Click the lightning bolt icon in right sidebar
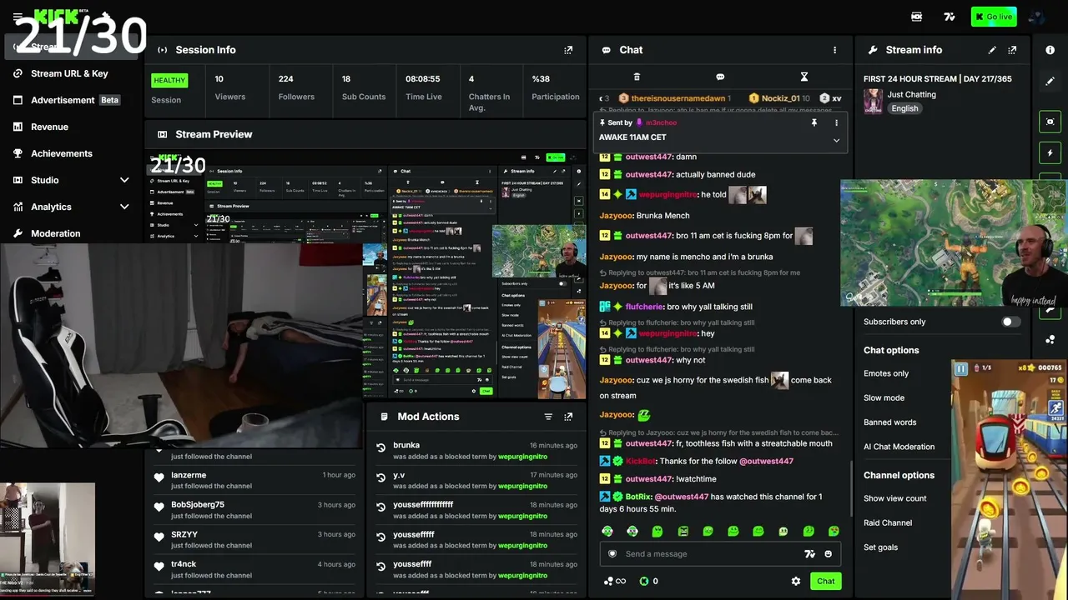Viewport: 1068px width, 600px height. point(1050,153)
